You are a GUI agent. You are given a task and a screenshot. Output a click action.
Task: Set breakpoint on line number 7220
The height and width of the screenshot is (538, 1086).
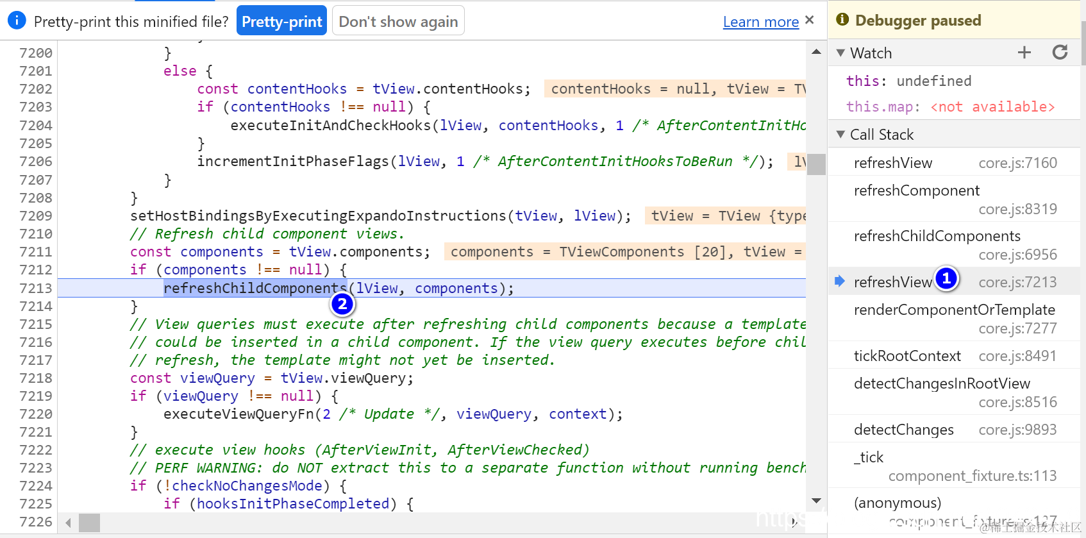point(36,414)
